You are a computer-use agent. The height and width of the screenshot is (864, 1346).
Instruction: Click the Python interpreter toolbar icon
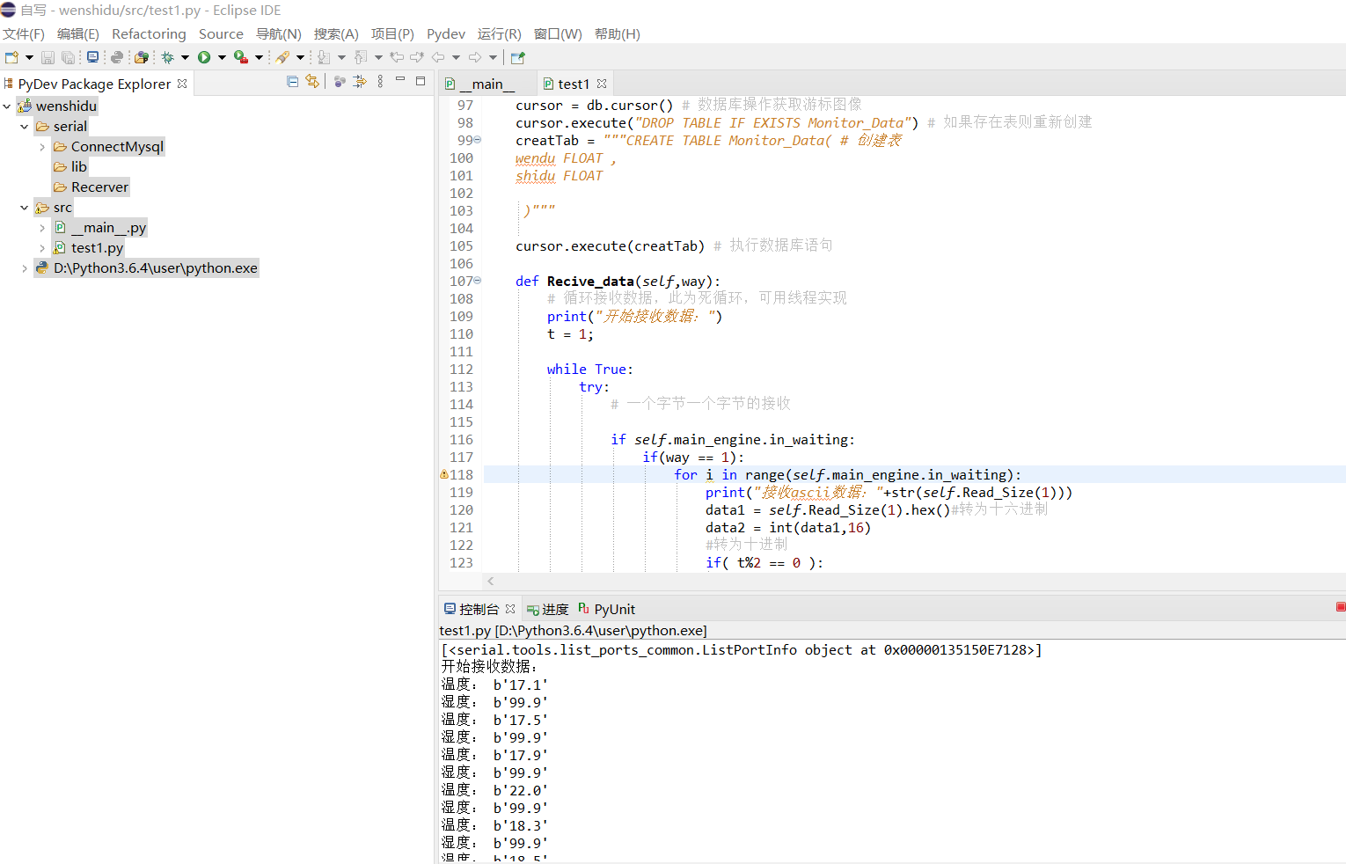(x=116, y=57)
